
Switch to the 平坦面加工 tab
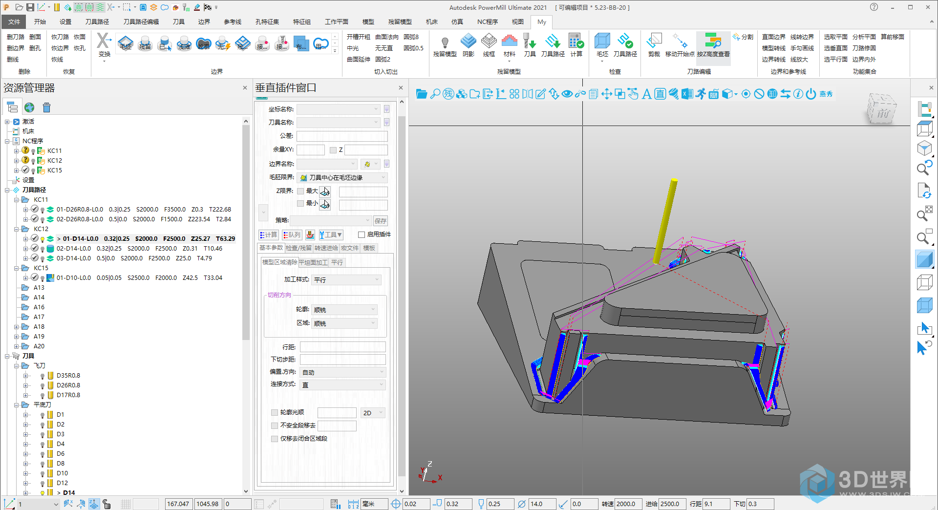coord(313,262)
